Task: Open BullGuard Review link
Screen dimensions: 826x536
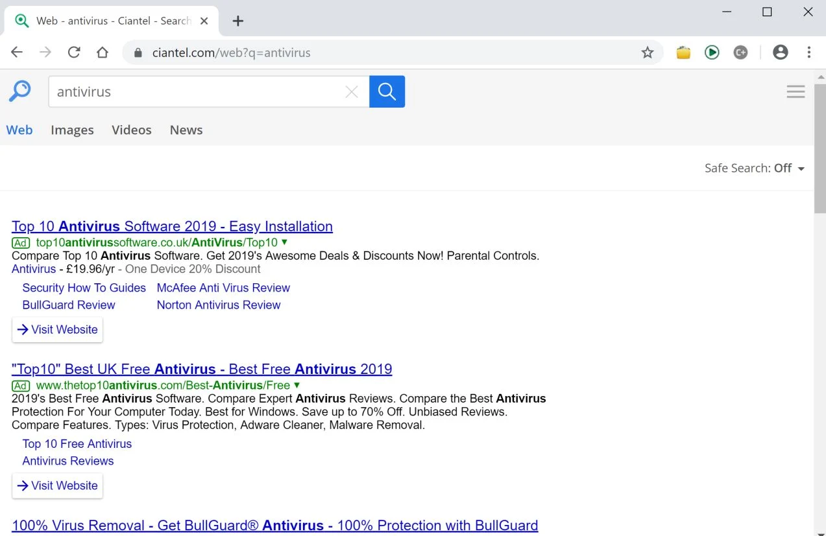Action: (69, 305)
